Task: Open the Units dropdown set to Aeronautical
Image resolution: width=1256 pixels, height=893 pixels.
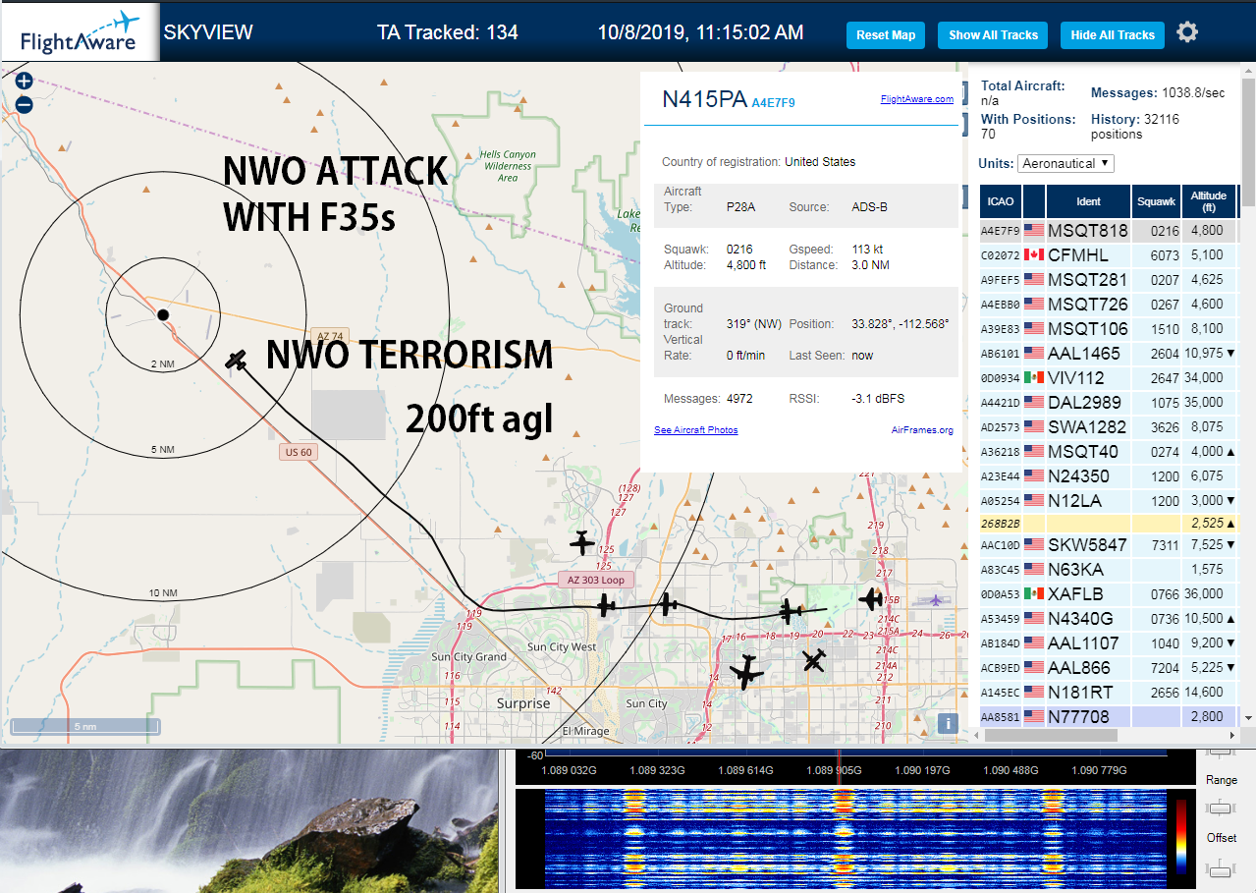Action: 1065,163
